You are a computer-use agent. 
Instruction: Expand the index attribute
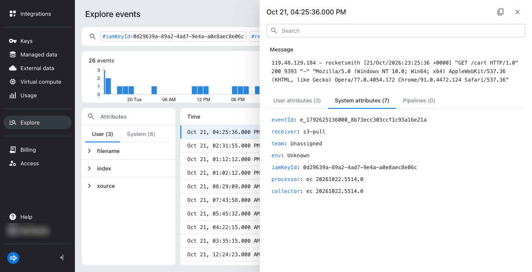[x=89, y=168]
